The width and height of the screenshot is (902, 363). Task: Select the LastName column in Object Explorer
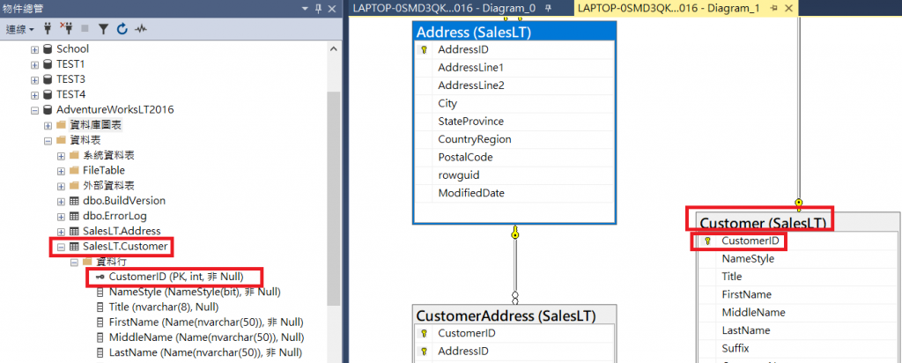pos(205,352)
